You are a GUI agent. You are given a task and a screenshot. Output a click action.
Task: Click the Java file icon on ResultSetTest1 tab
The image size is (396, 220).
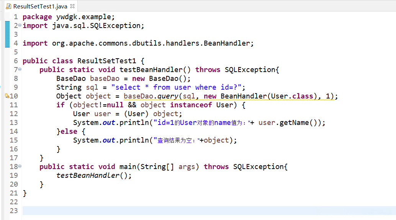pos(8,7)
